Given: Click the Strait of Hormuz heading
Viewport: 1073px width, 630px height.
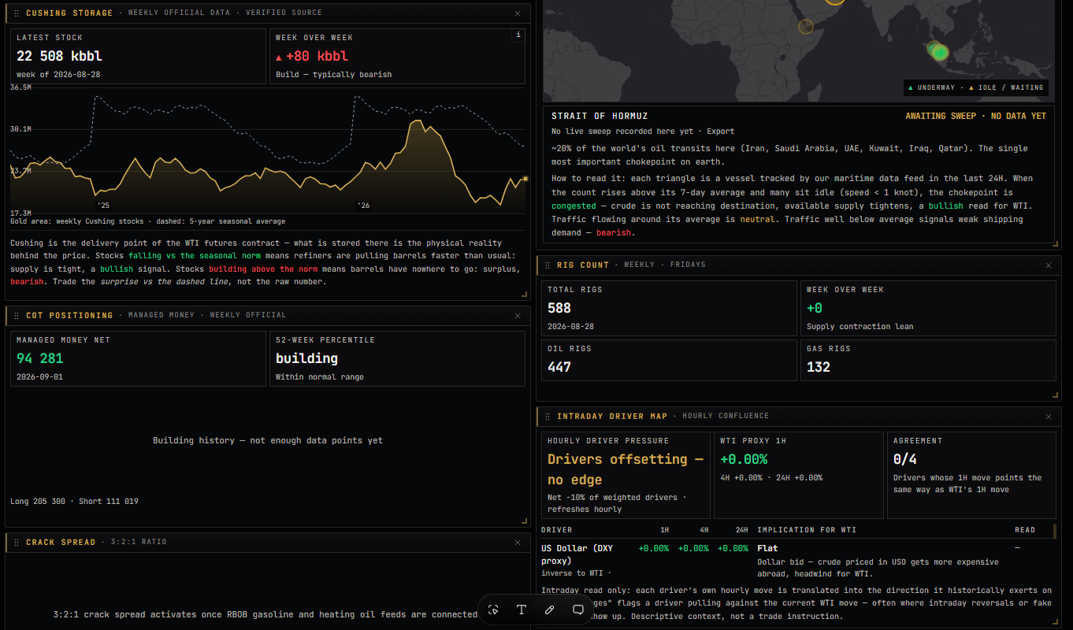Looking at the screenshot, I should pos(600,117).
